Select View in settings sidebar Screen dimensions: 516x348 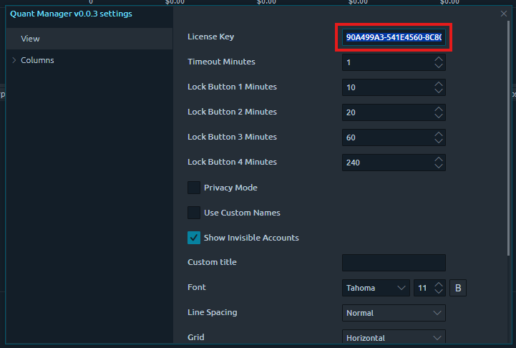pyautogui.click(x=30, y=39)
